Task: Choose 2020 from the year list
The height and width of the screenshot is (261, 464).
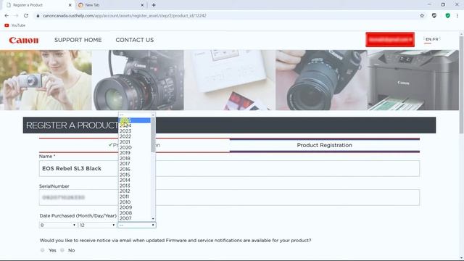Action: 135,147
